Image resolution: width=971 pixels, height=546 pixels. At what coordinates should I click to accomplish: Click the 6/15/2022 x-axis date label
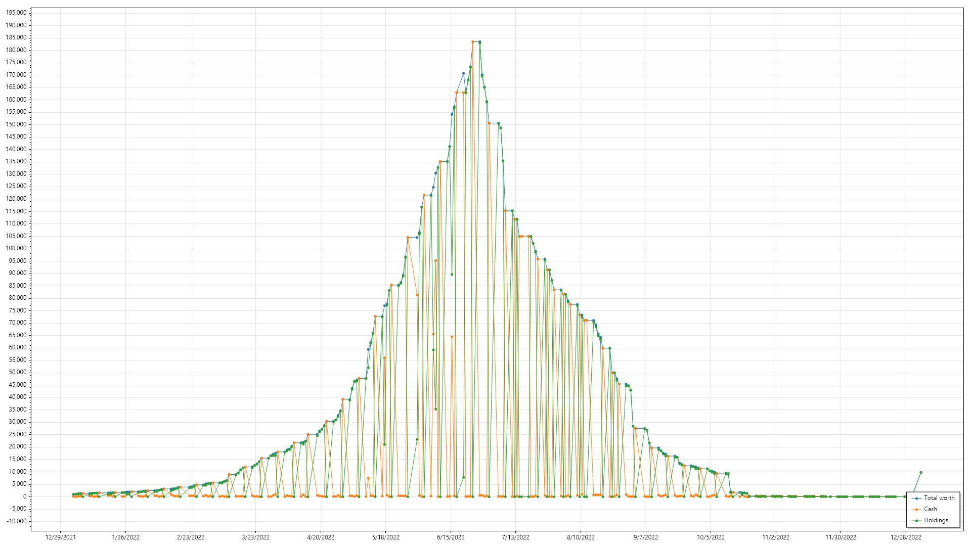click(x=451, y=537)
